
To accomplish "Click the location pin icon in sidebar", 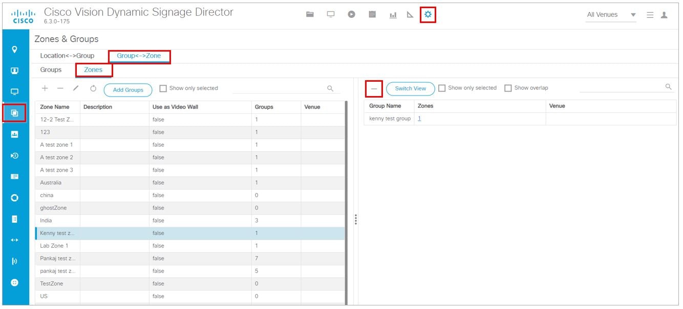I will (x=15, y=49).
